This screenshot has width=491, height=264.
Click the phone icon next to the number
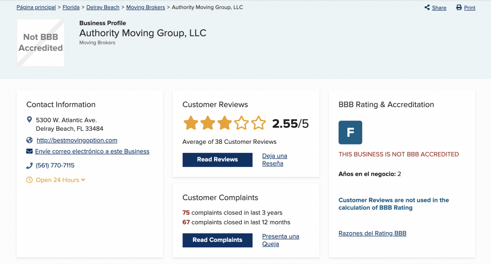tap(29, 165)
